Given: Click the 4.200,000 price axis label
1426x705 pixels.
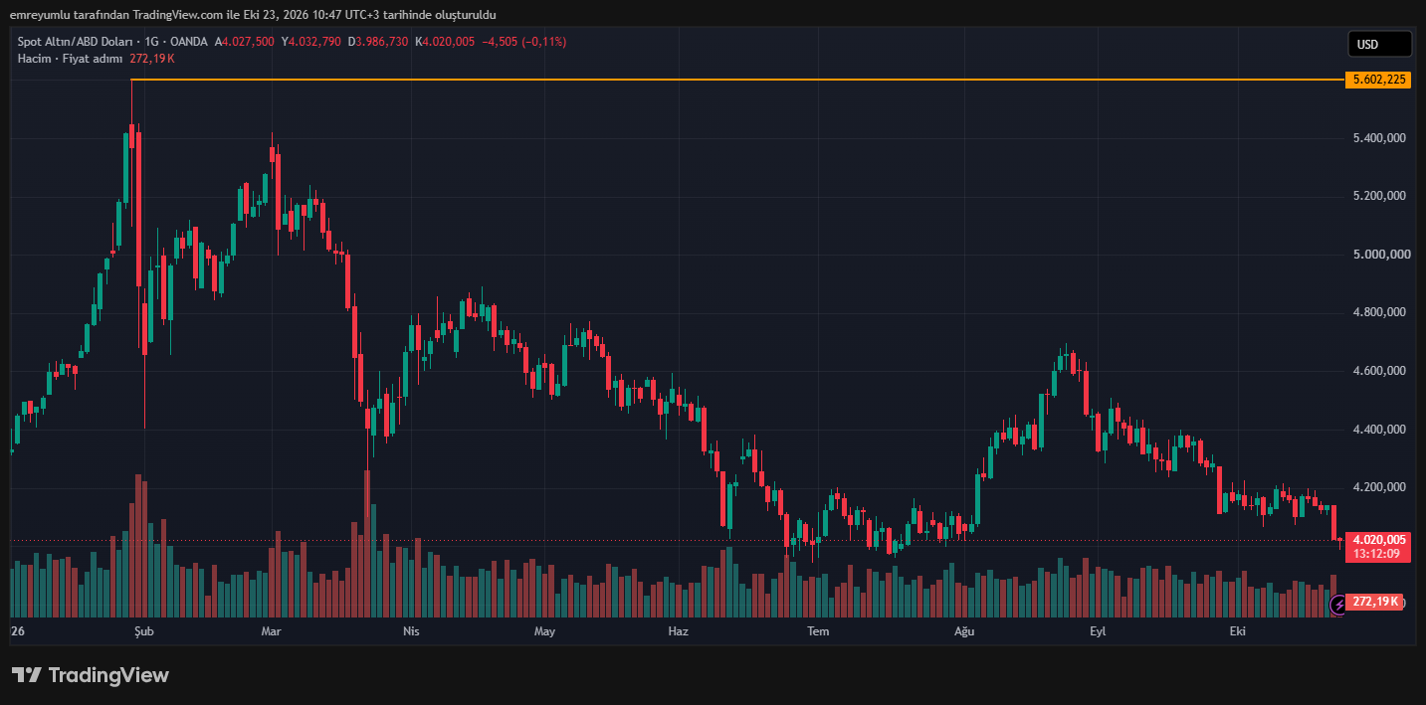Looking at the screenshot, I should click(1378, 487).
